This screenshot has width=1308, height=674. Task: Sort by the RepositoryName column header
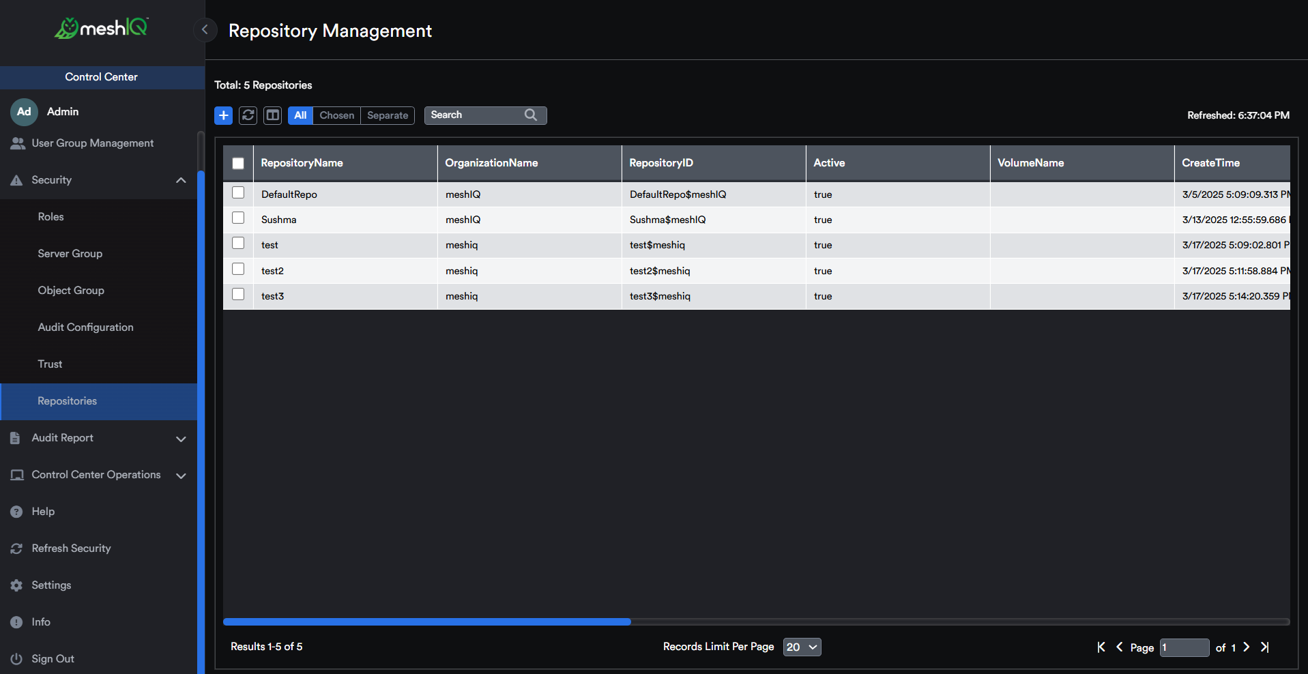pyautogui.click(x=345, y=163)
